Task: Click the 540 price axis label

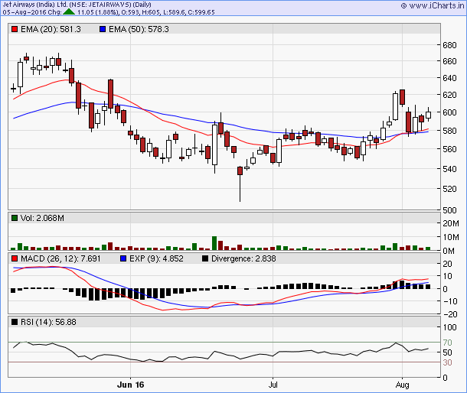Action: (x=449, y=169)
